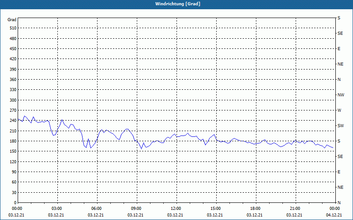Click the 21:00 time label
This screenshot has height=220, width=353.
295,209
